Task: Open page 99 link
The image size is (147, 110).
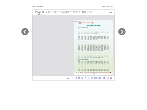Action: click(x=92, y=78)
